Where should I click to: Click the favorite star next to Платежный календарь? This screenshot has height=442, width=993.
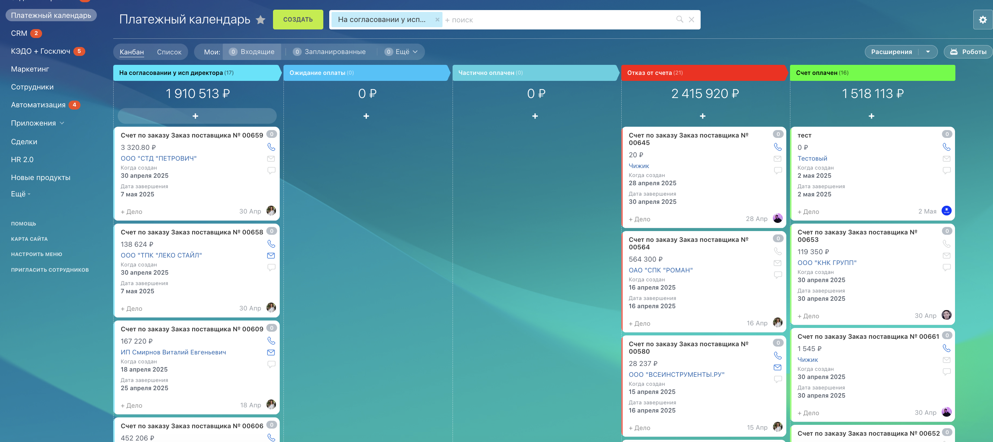click(x=261, y=20)
